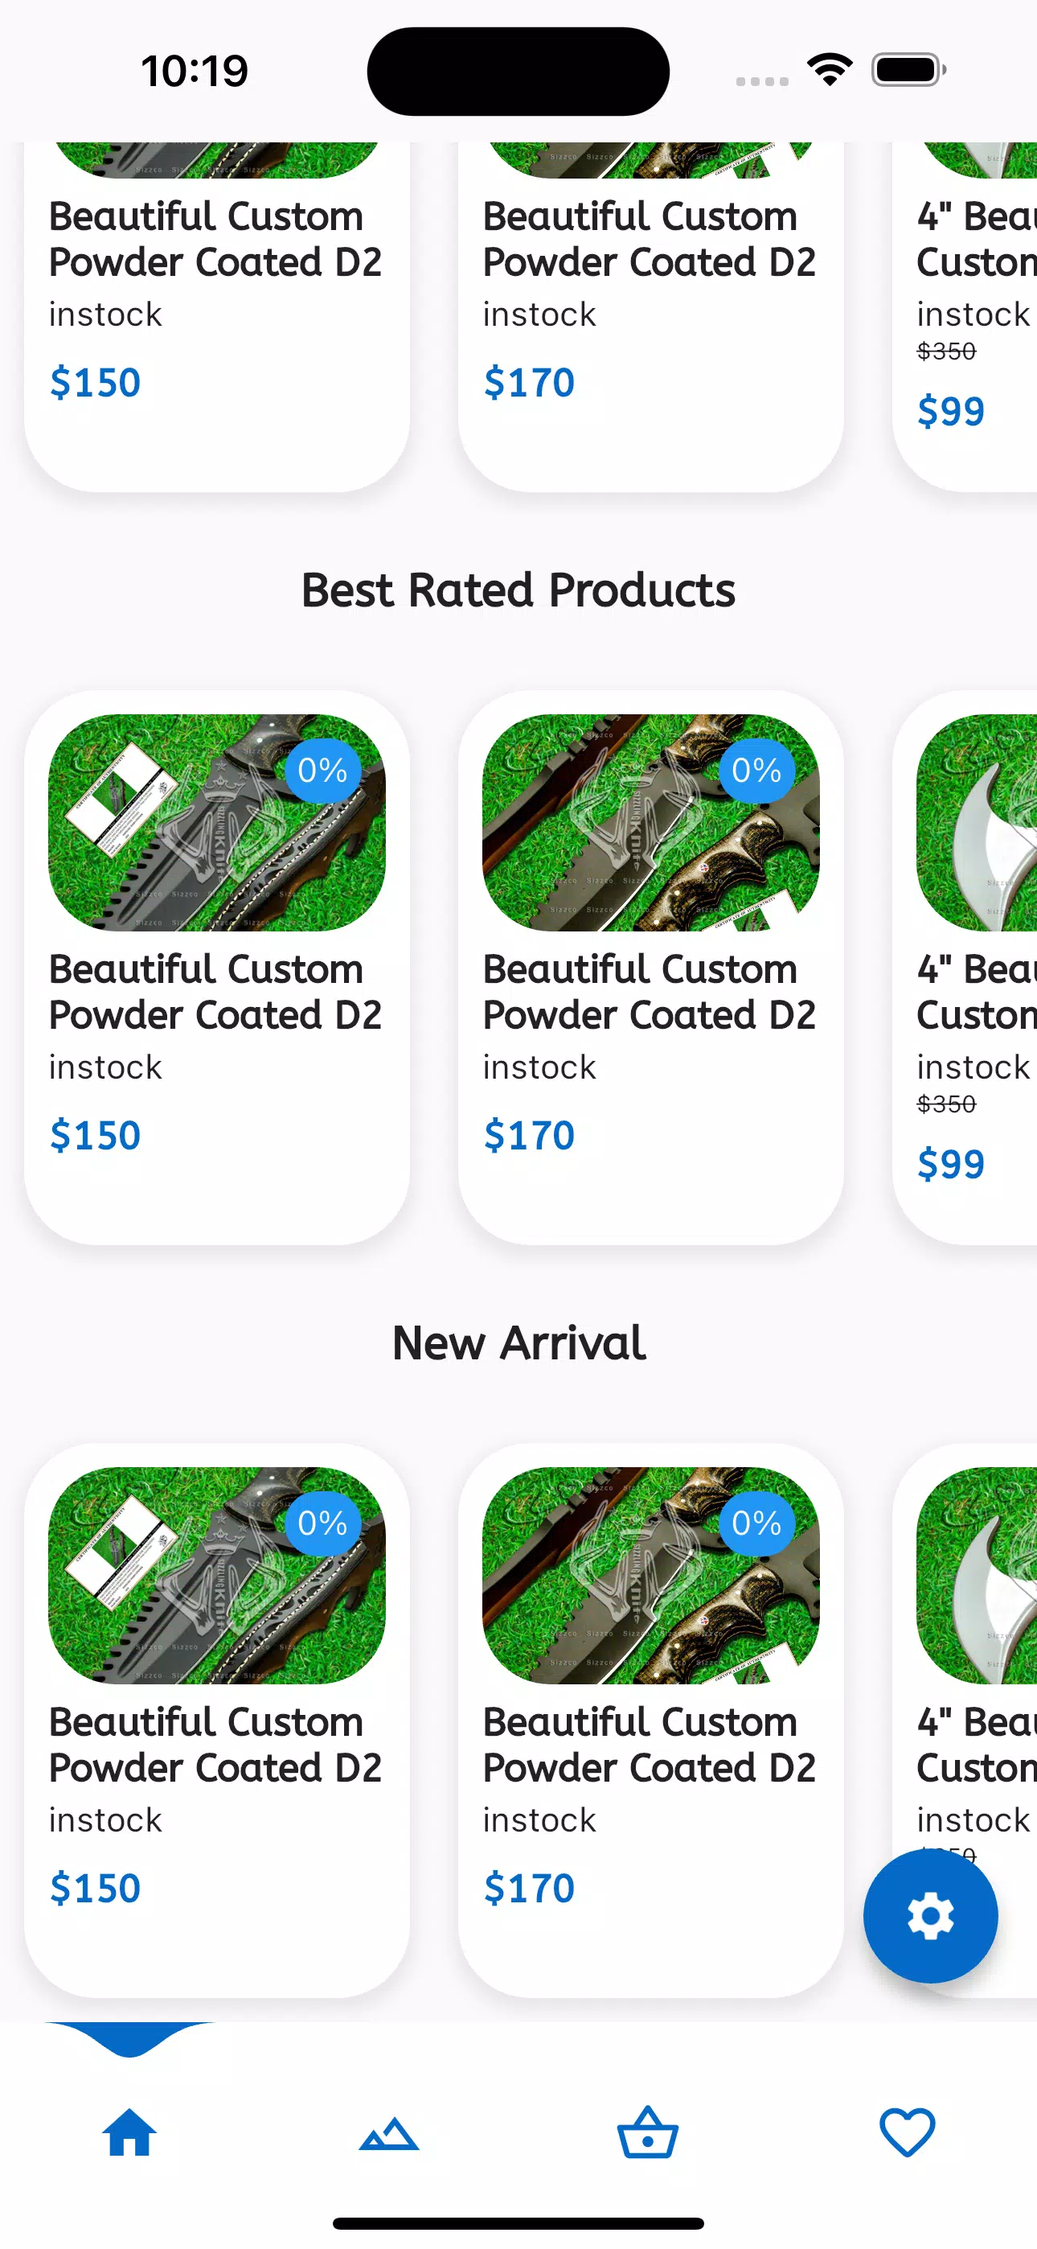
Task: Tap the $99 price in Best Rated row
Action: pyautogui.click(x=950, y=1164)
